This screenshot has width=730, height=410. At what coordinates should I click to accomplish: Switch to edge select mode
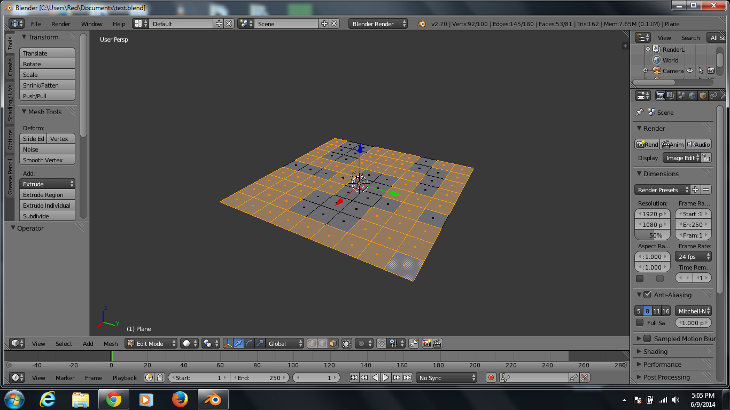tap(322, 343)
